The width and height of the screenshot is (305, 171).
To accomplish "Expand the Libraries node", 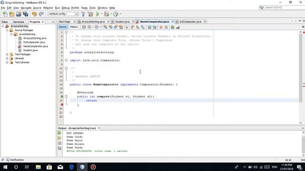I will click(7, 58).
